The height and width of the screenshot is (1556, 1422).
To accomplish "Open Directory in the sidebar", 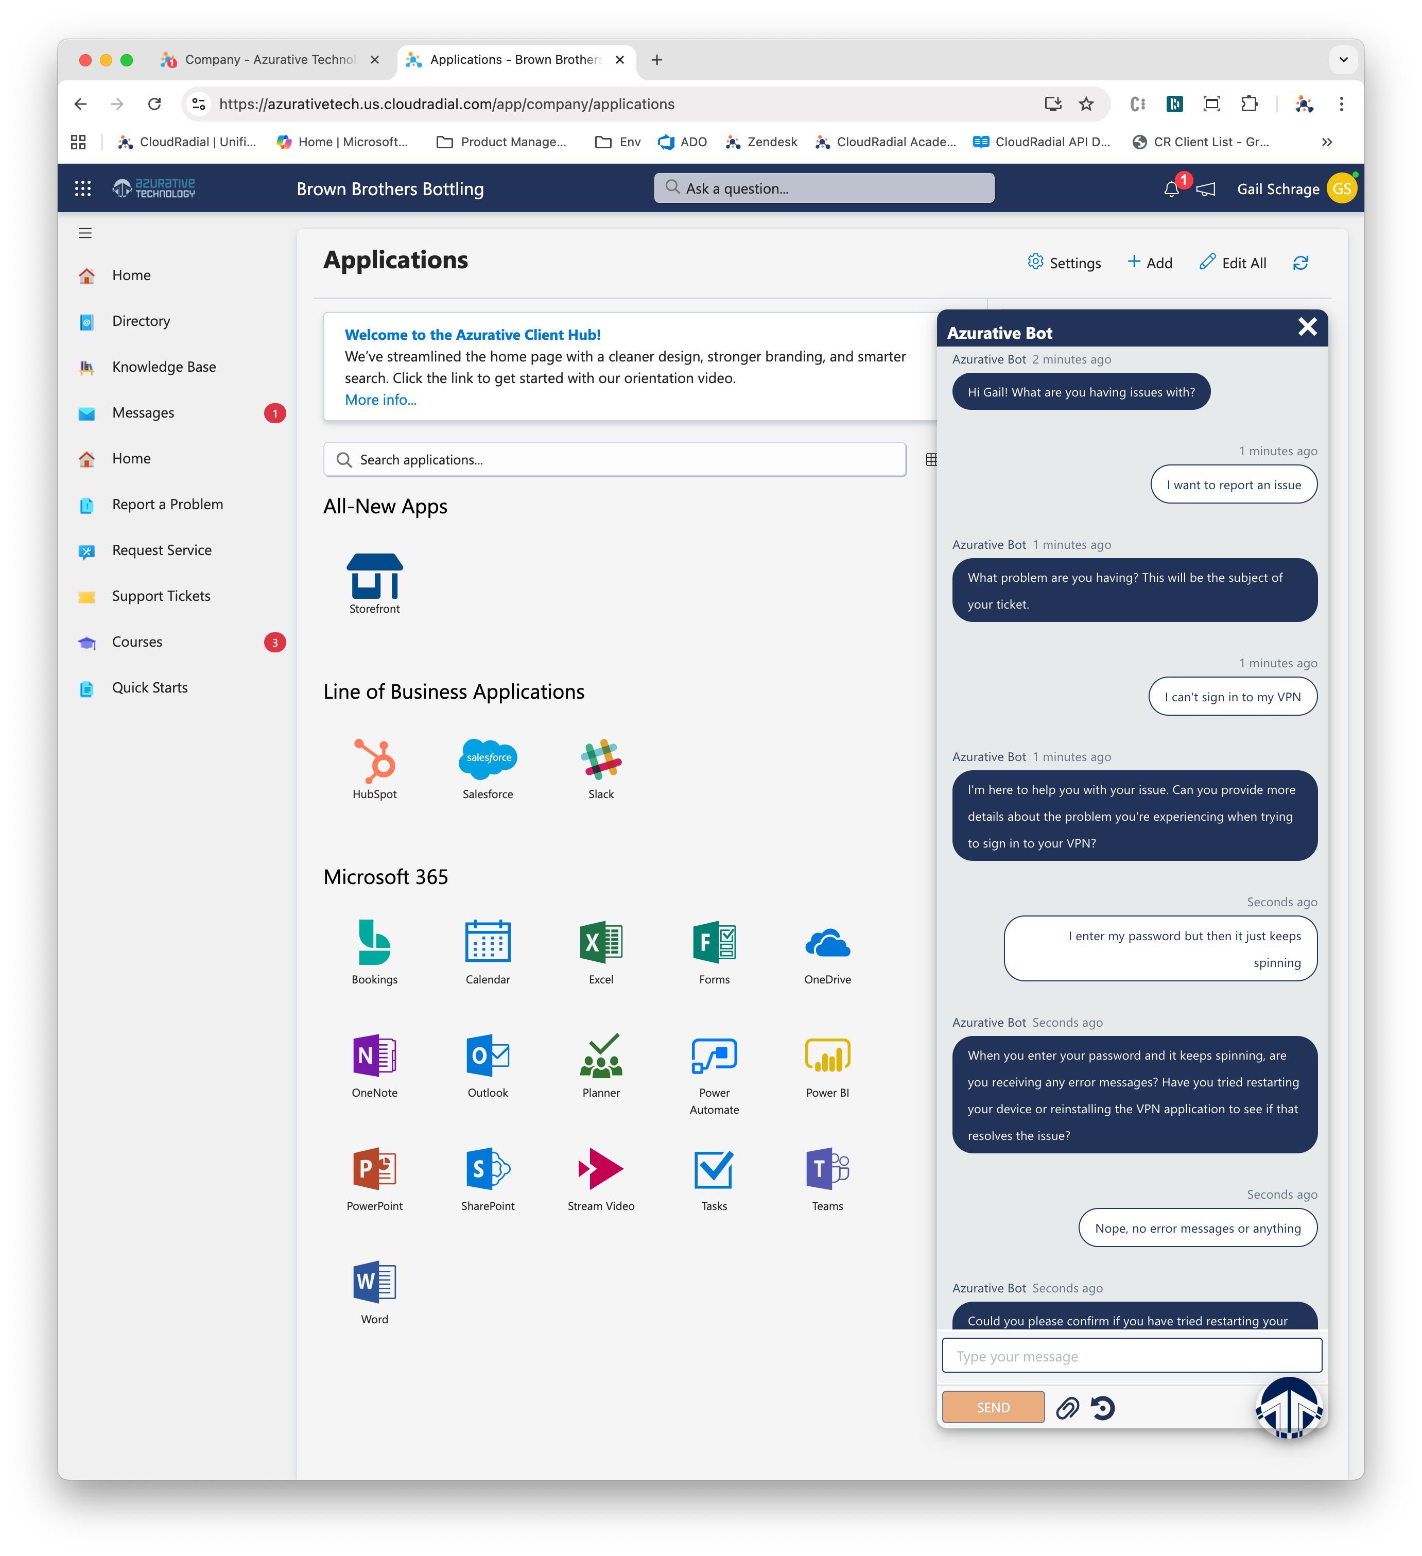I will click(x=141, y=321).
